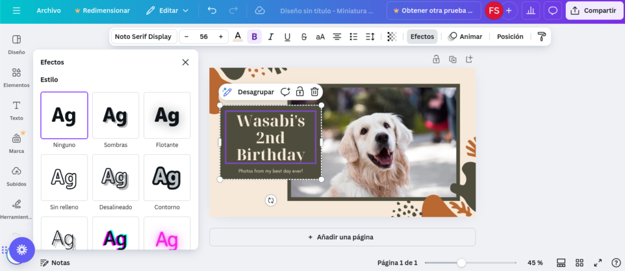
Task: Click Añadir una página button
Action: 342,237
